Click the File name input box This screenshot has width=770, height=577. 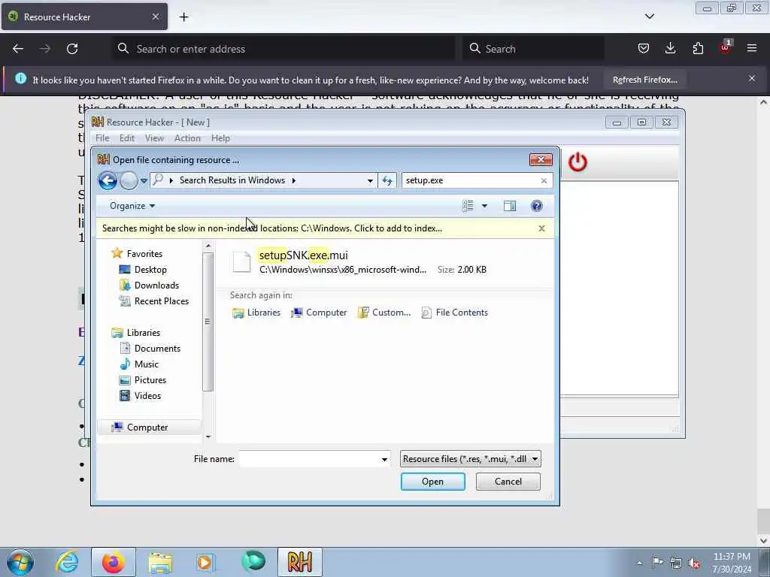point(309,459)
